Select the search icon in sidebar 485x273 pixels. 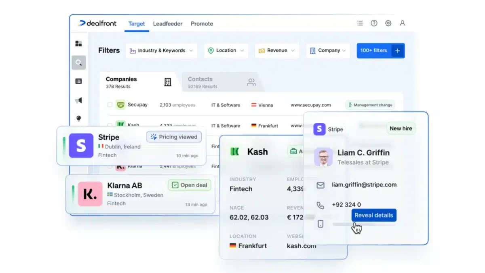(79, 63)
